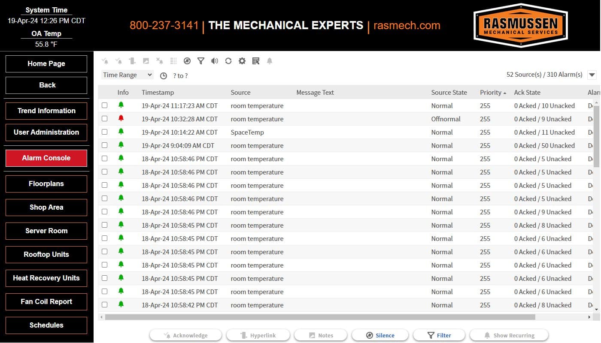
Task: Click the bottom Filter button
Action: pyautogui.click(x=439, y=335)
